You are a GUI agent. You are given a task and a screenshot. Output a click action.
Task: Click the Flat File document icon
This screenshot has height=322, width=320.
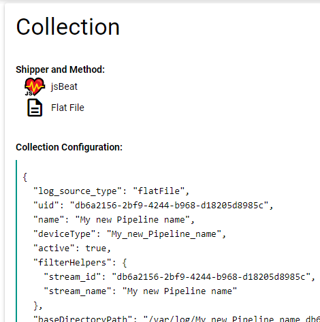click(x=35, y=108)
